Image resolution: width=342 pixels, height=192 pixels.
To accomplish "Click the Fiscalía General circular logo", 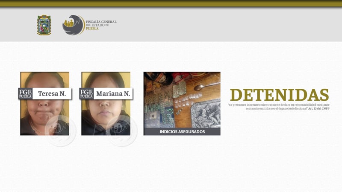I will click(73, 25).
